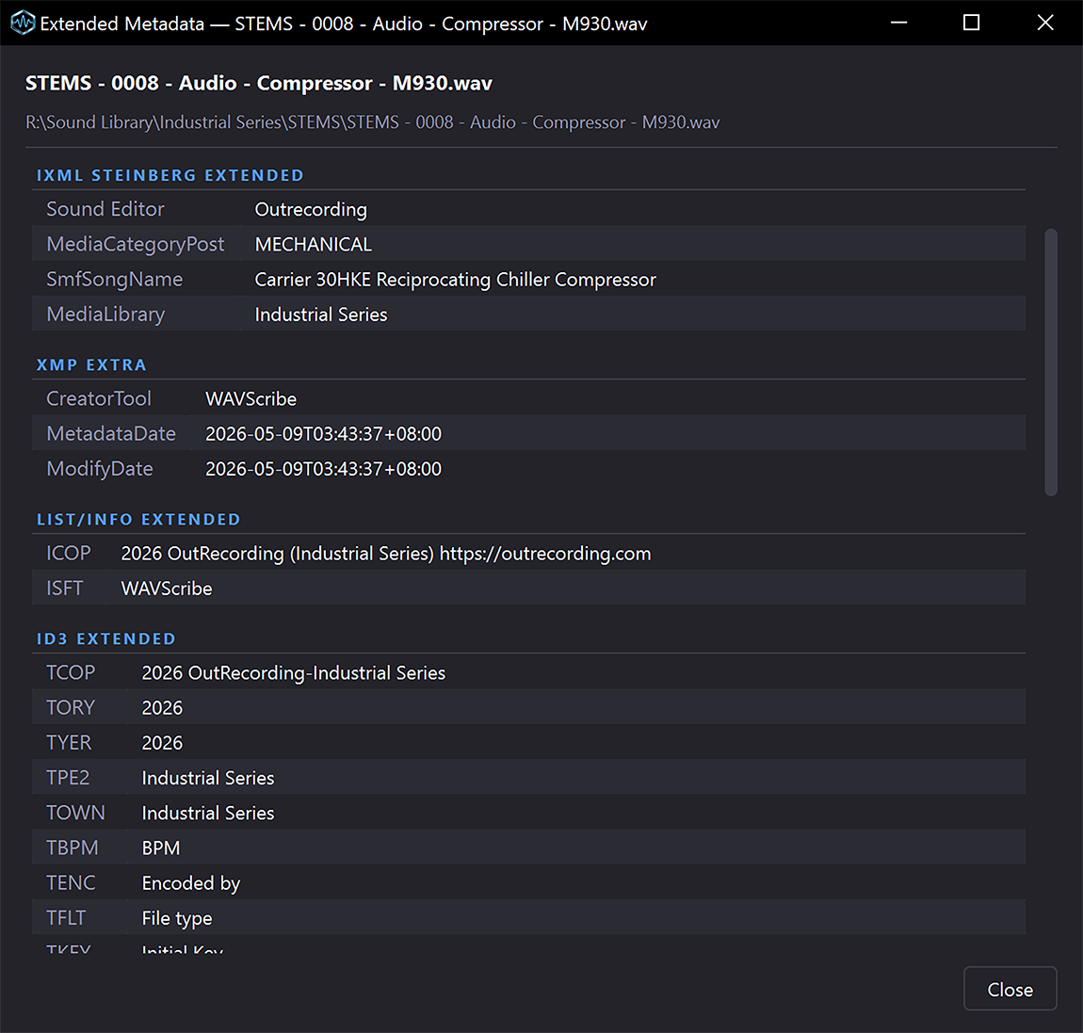This screenshot has width=1083, height=1033.
Task: Click the MediaLibrary value Industrial Series
Action: (321, 315)
